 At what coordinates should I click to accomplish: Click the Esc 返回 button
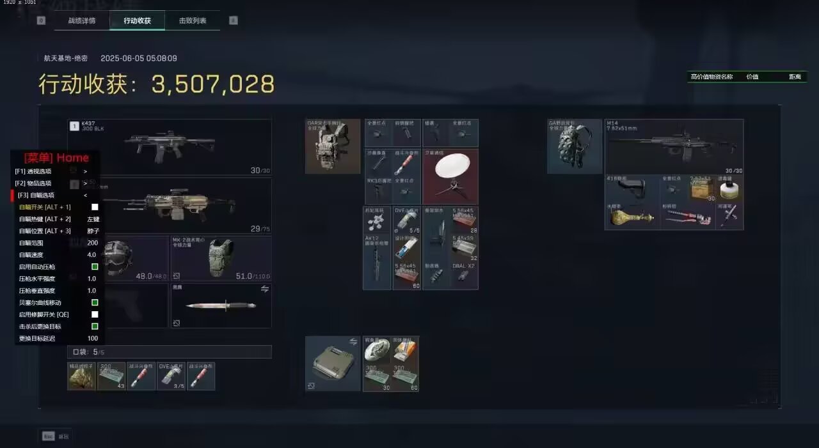(56, 436)
